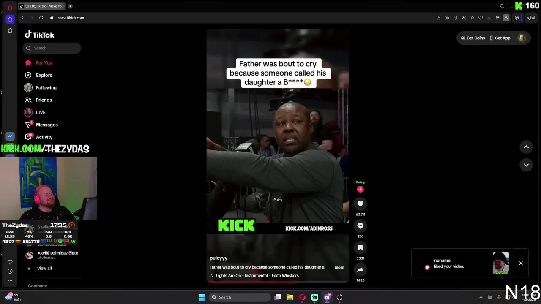Open Opera easy setup sliders icon

(497, 18)
